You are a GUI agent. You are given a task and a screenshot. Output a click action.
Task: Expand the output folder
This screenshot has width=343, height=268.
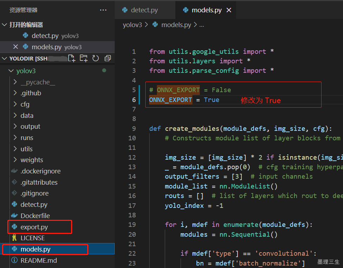15,127
